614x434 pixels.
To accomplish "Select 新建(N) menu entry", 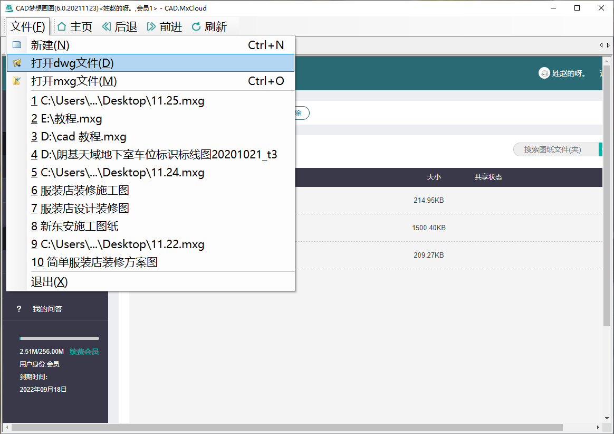I will [151, 45].
